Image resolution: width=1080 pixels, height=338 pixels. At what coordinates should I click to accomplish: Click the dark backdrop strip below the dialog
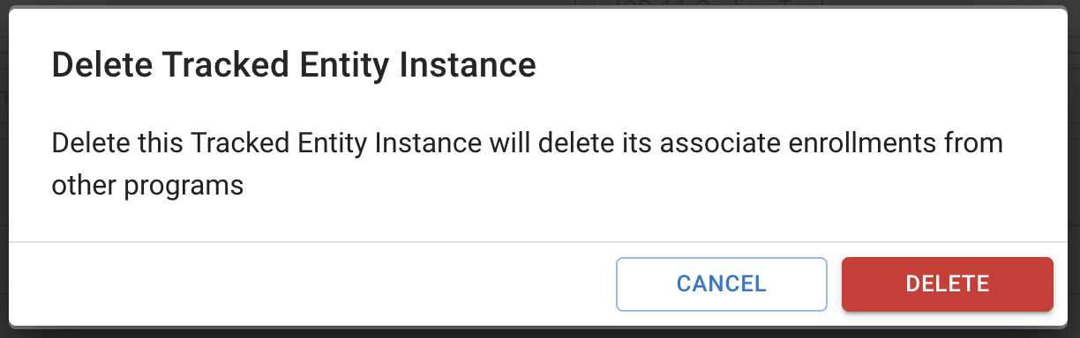click(540, 334)
